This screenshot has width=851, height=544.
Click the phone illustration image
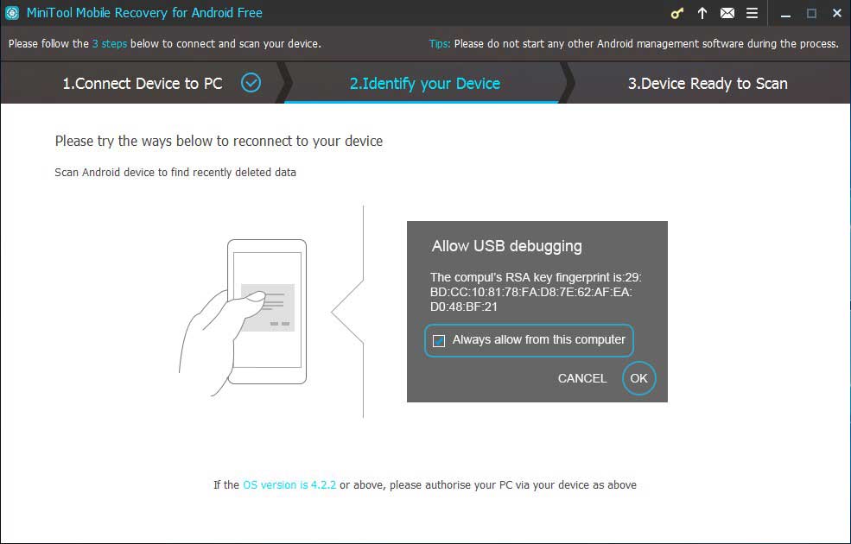point(243,318)
